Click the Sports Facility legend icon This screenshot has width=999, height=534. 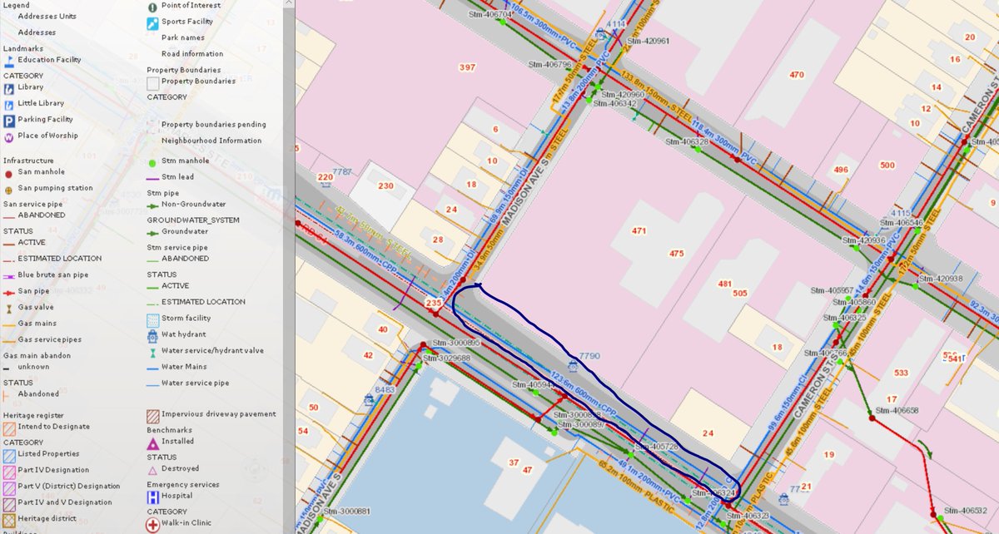(x=153, y=22)
